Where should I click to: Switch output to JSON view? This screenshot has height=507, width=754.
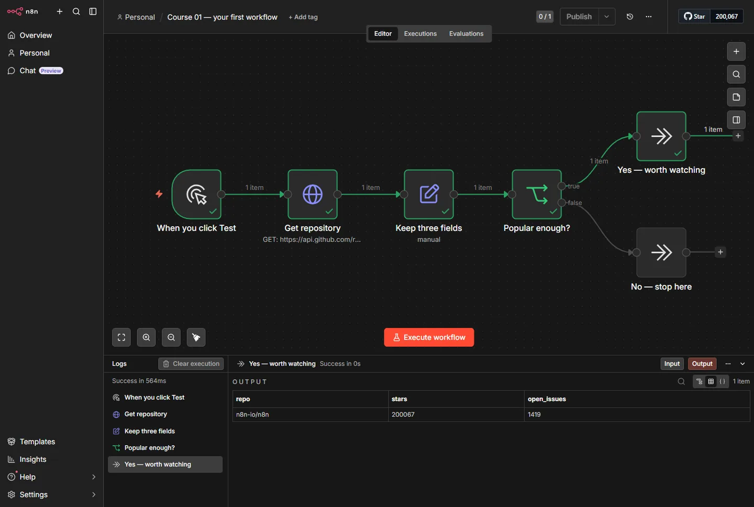pyautogui.click(x=723, y=381)
